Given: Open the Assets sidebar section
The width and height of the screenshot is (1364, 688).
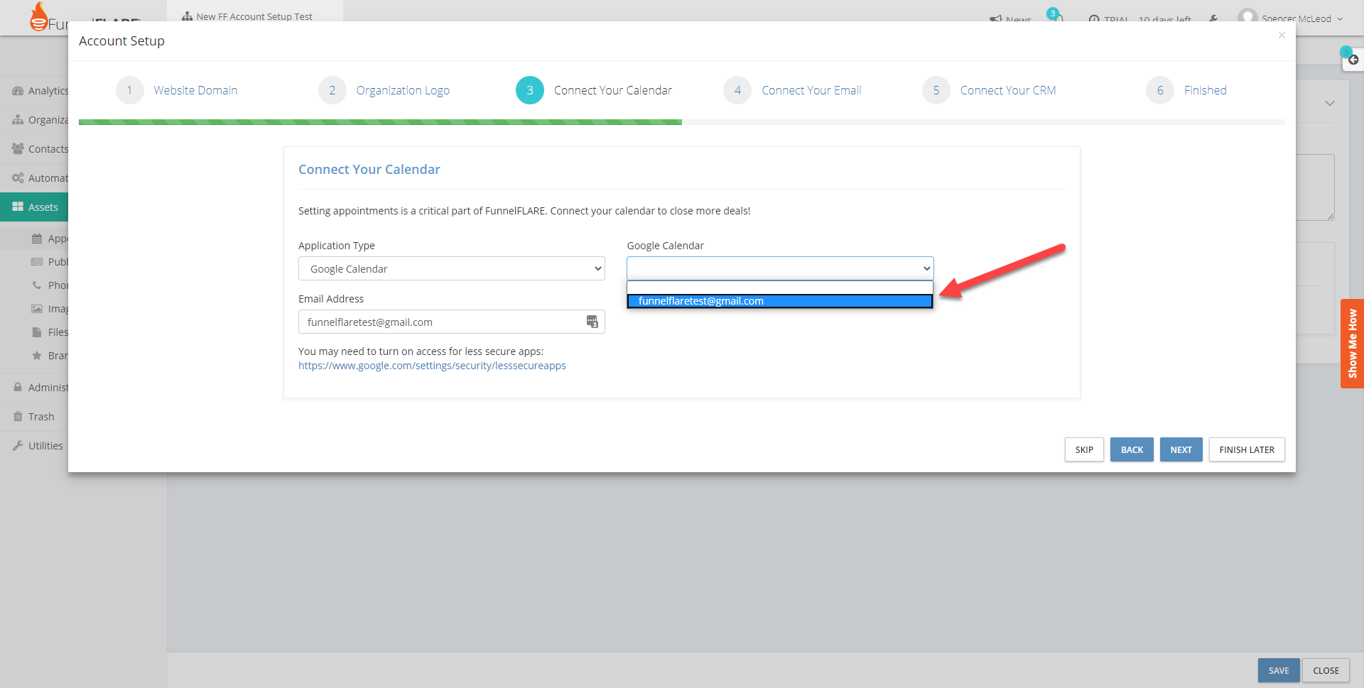Looking at the screenshot, I should pyautogui.click(x=34, y=207).
